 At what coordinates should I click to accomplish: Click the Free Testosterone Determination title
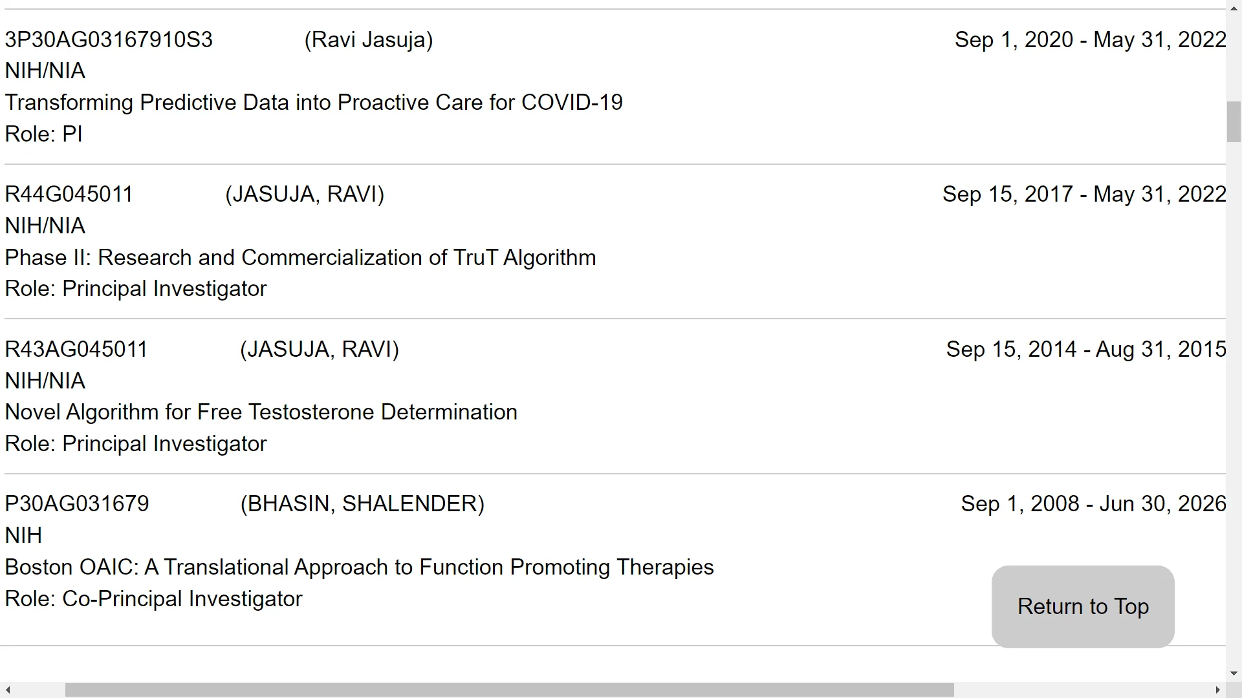[x=261, y=412]
